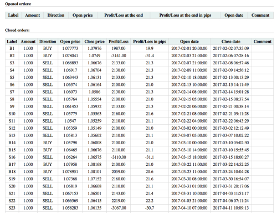Click profit value 2219.00 in S22 row
Screen dimensions: 277x213
click(119, 201)
